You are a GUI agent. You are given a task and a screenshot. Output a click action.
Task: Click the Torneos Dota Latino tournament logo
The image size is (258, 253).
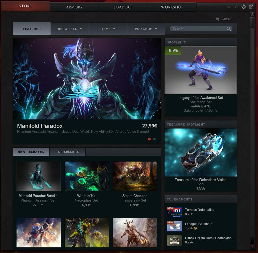coord(174,212)
